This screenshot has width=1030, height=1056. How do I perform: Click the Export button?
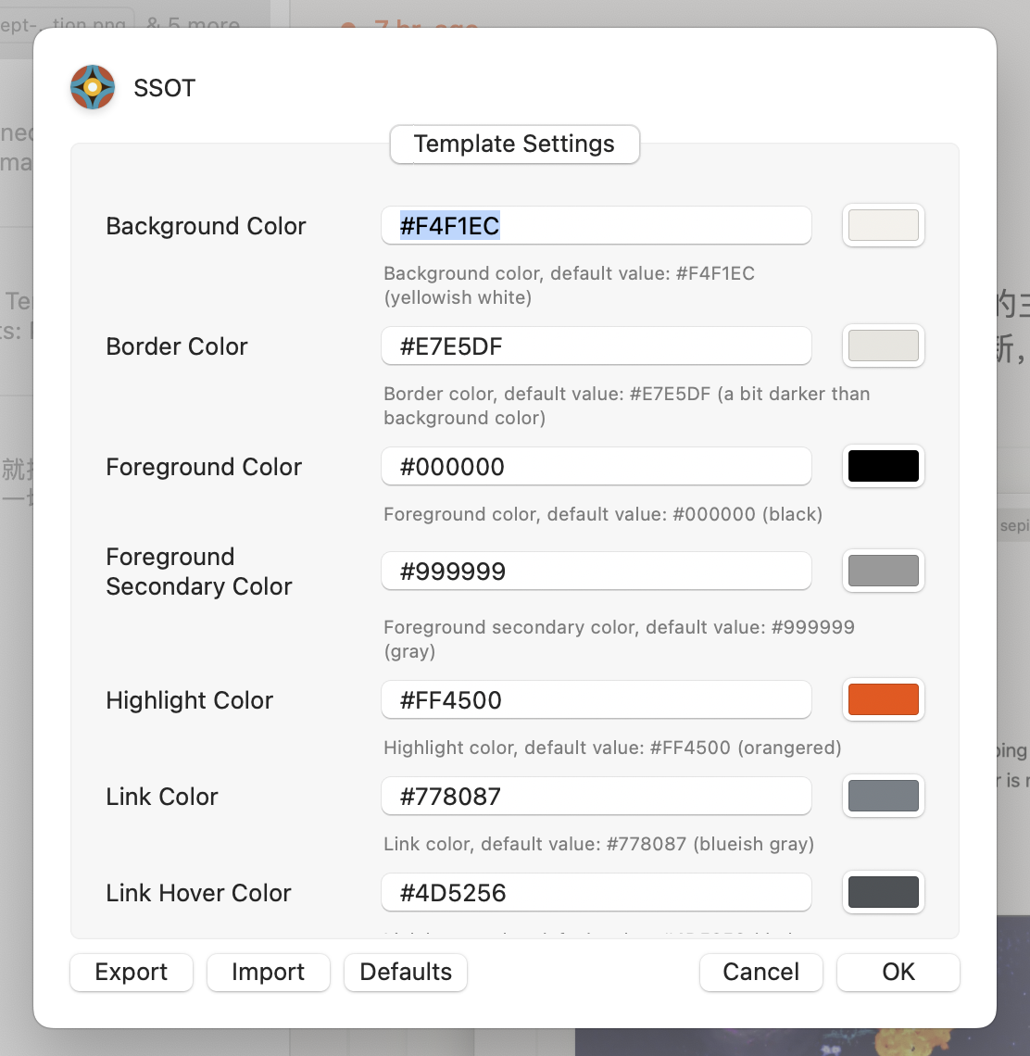(x=131, y=972)
